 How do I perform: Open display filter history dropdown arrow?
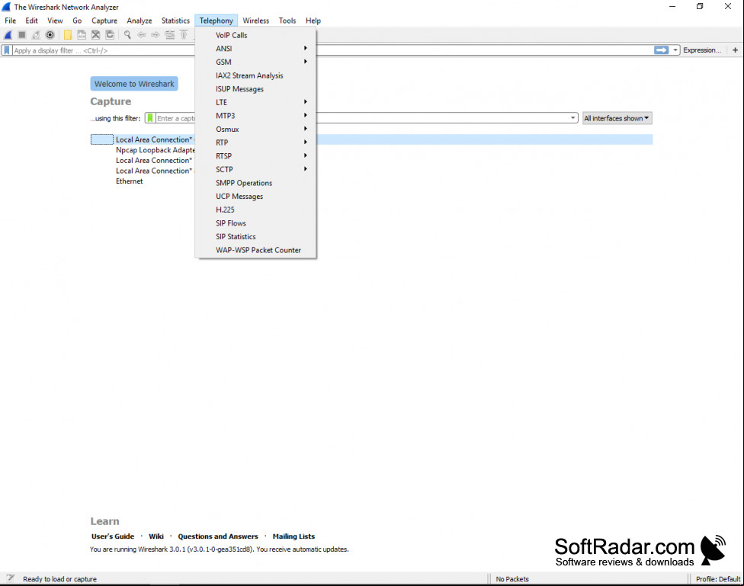(675, 50)
